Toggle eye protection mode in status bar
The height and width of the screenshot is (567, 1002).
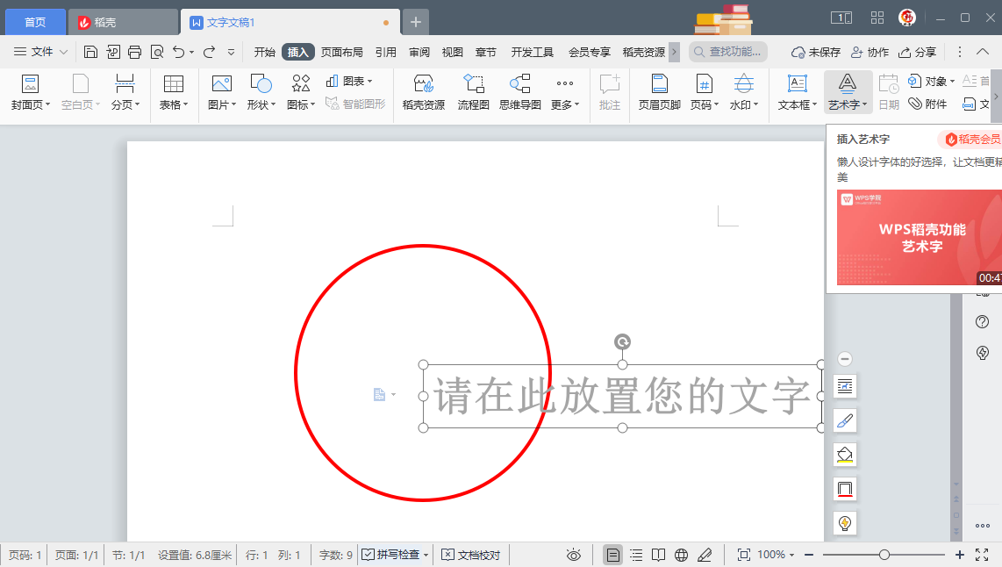tap(574, 555)
